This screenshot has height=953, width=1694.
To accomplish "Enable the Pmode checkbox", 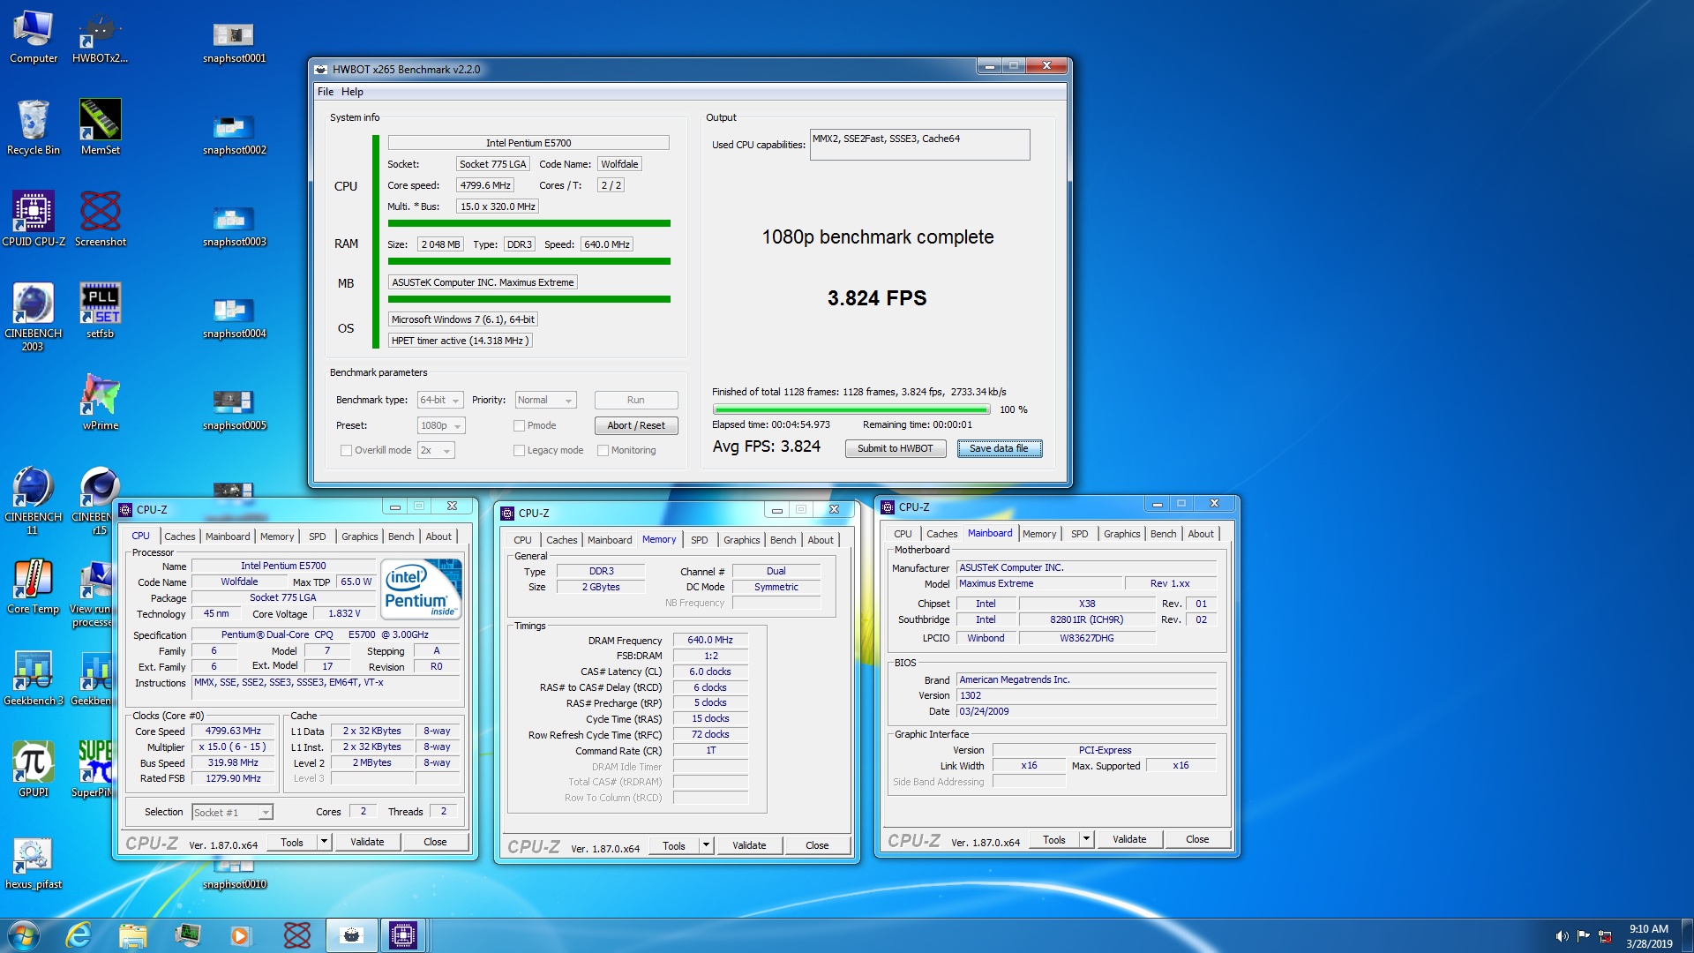I will [519, 425].
